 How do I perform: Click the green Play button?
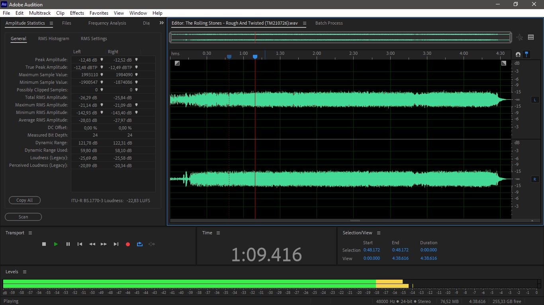[x=56, y=244]
